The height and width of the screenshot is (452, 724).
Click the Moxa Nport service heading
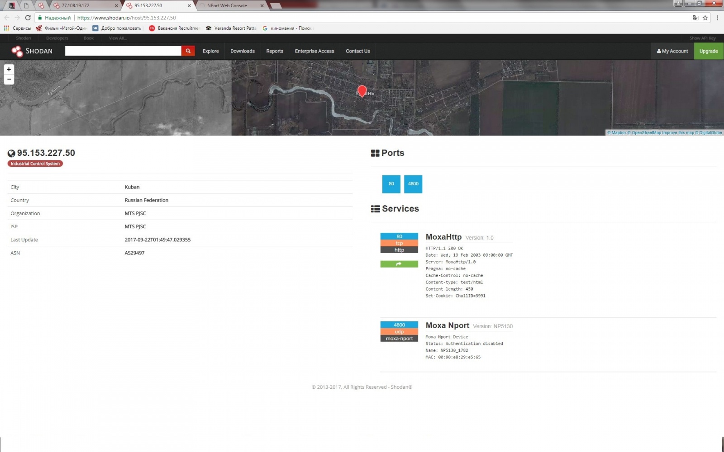(x=448, y=325)
